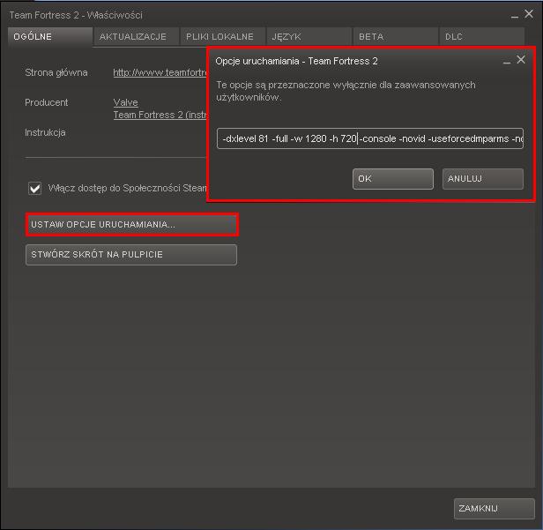Close the Team Fortress 2 properties window
This screenshot has width=543, height=530.
[529, 14]
